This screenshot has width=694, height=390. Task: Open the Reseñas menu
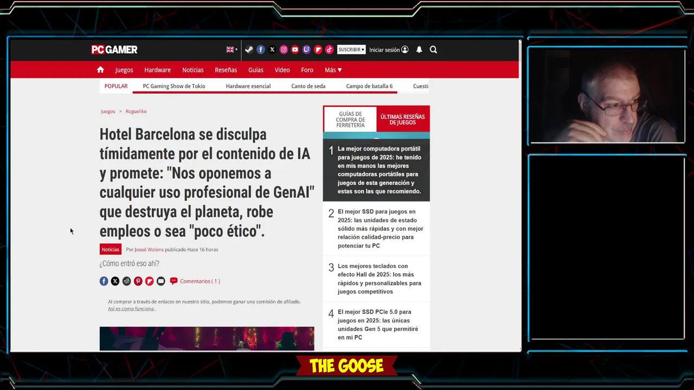pyautogui.click(x=226, y=70)
